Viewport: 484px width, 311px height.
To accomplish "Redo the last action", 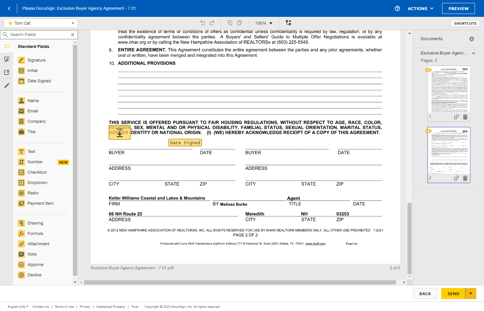I will click(x=212, y=23).
